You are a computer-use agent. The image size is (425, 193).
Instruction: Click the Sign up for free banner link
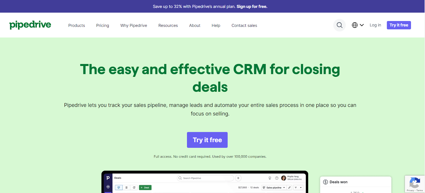[252, 6]
